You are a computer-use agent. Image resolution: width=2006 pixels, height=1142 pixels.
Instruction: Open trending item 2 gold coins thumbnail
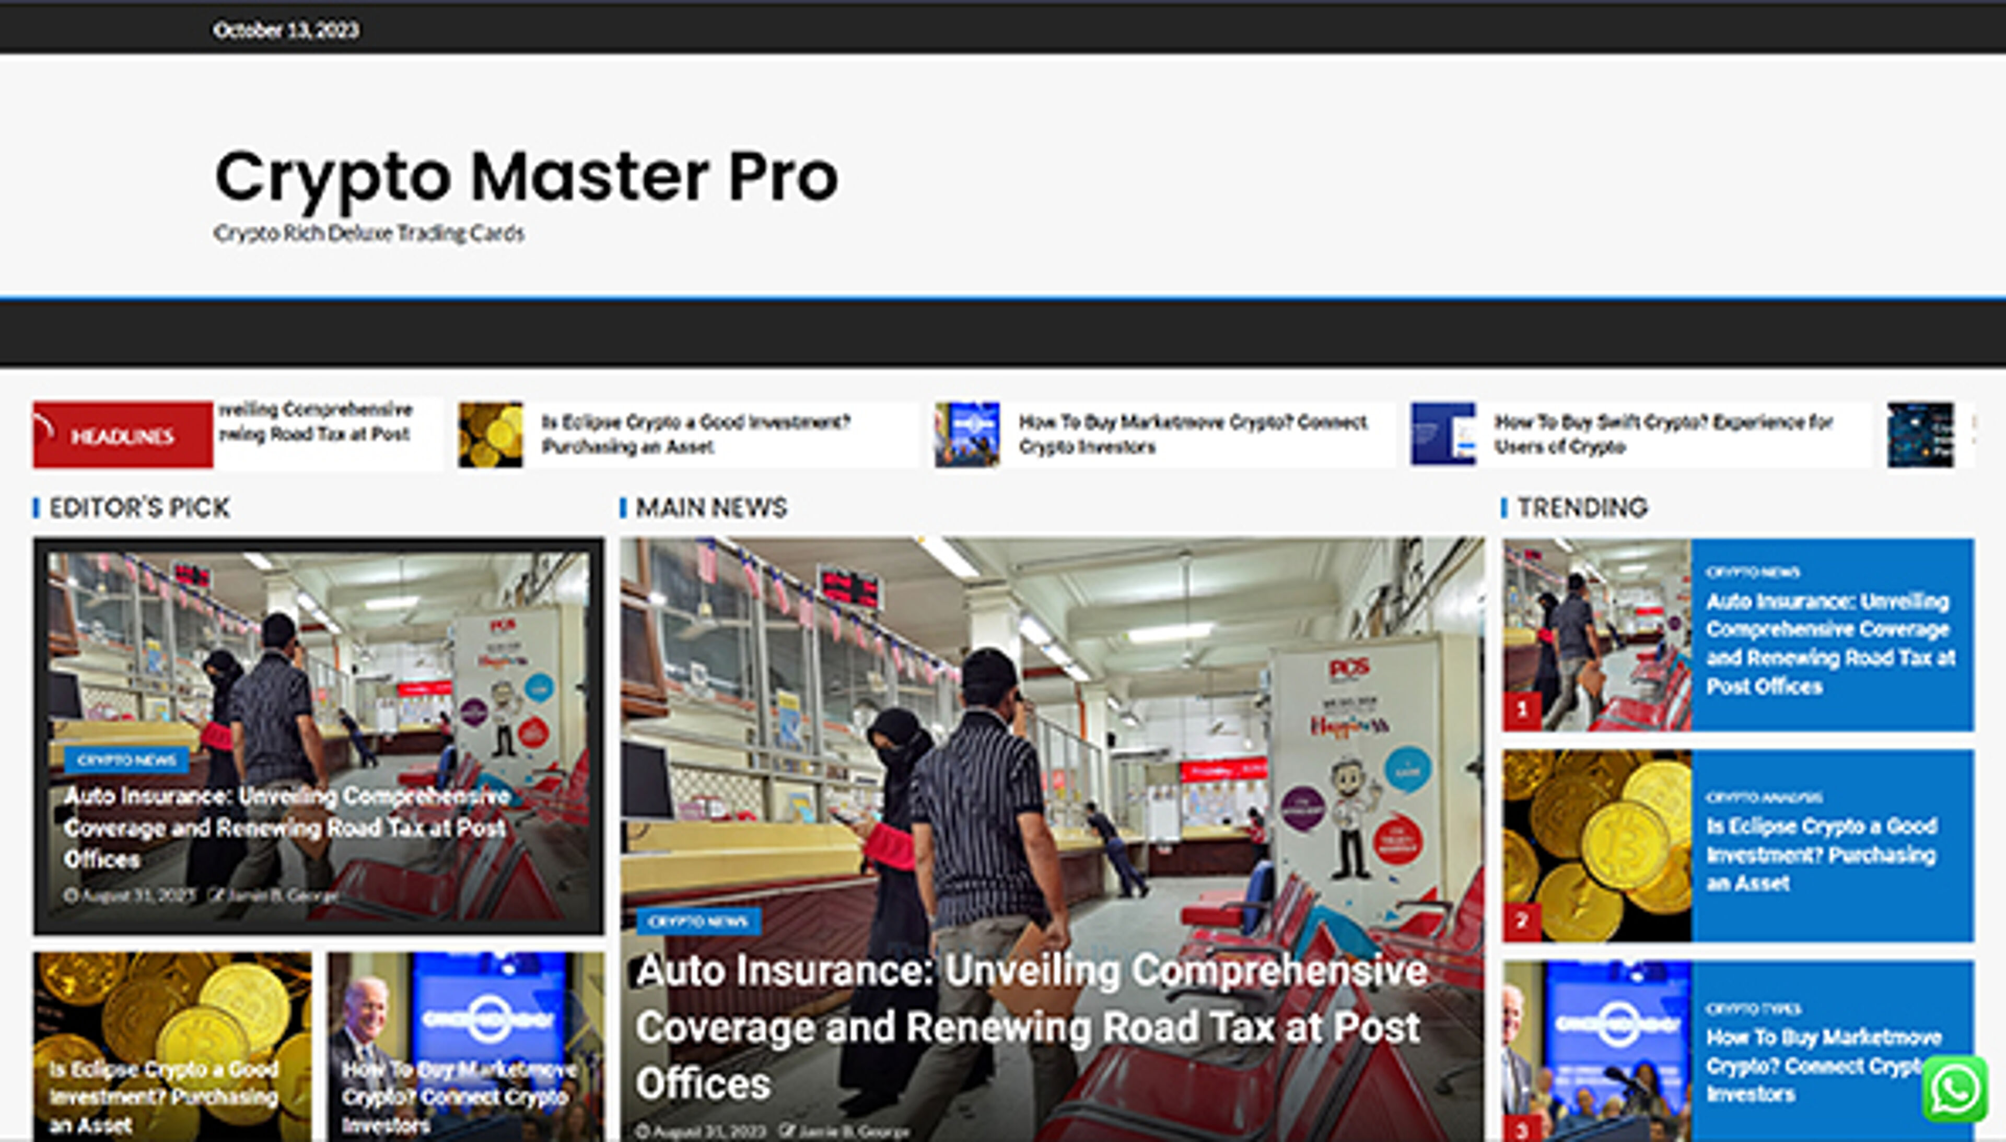1596,845
